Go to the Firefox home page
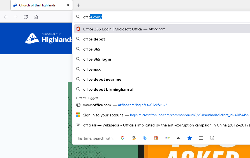The image size is (250, 158). point(36,17)
